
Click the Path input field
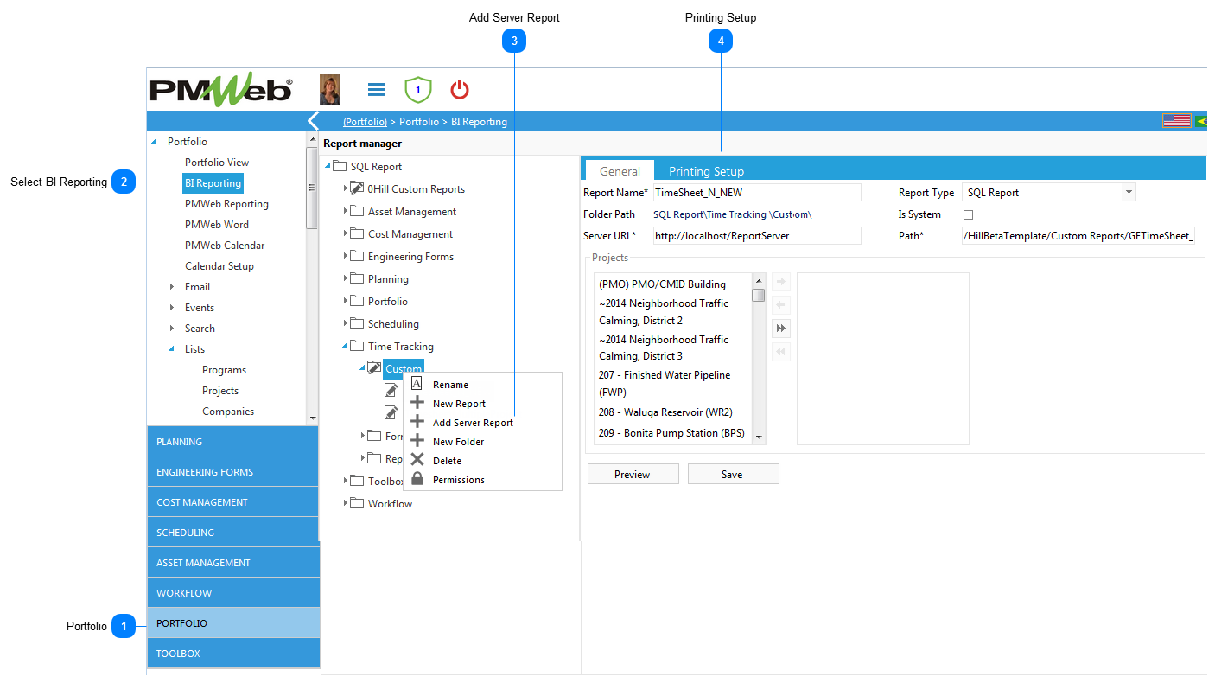(x=1078, y=235)
